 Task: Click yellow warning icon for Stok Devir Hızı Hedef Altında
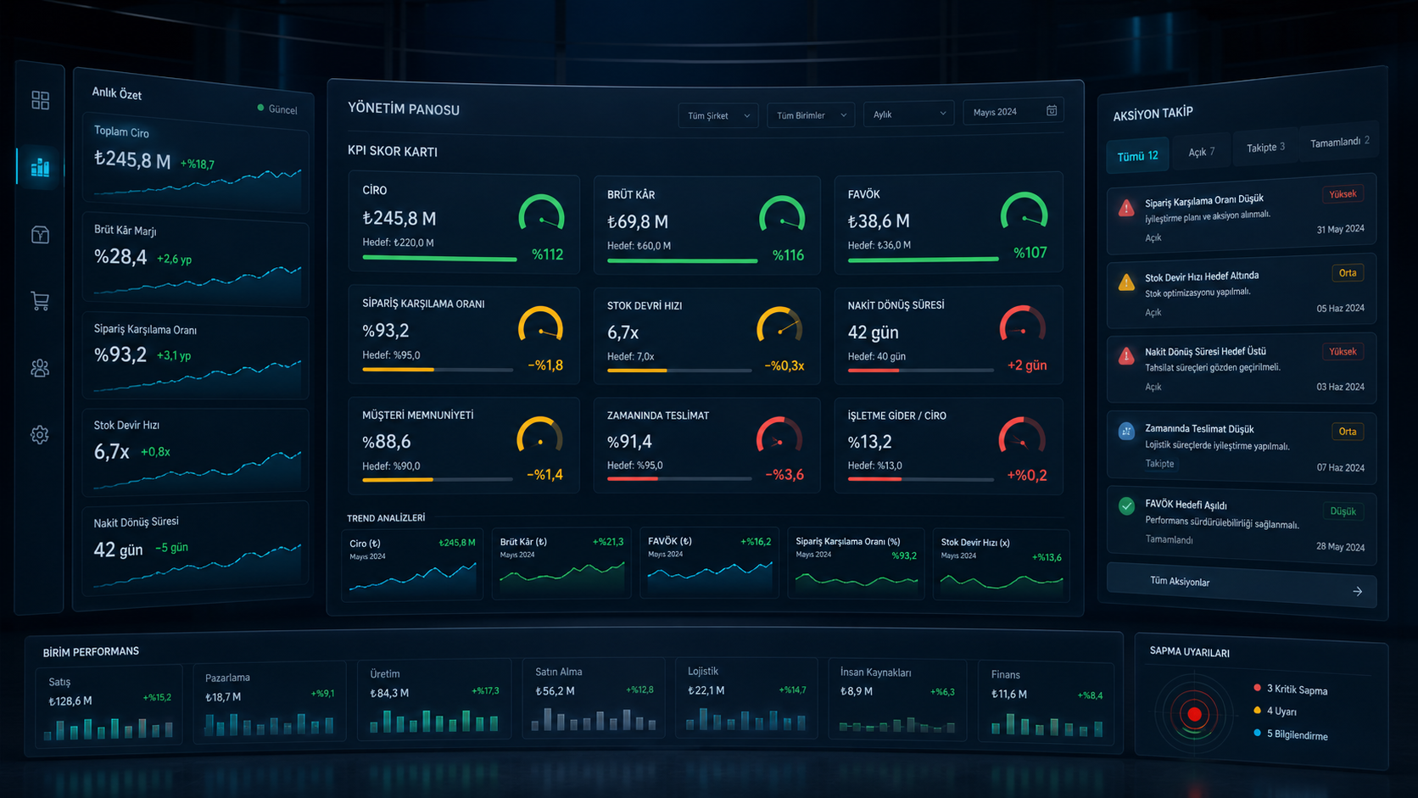(x=1126, y=282)
